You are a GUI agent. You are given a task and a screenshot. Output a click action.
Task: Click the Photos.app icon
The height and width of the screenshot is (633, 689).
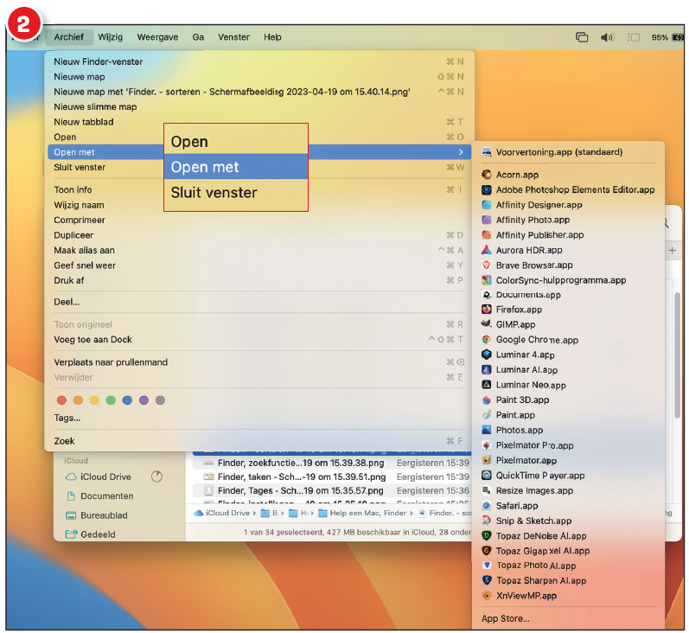486,430
